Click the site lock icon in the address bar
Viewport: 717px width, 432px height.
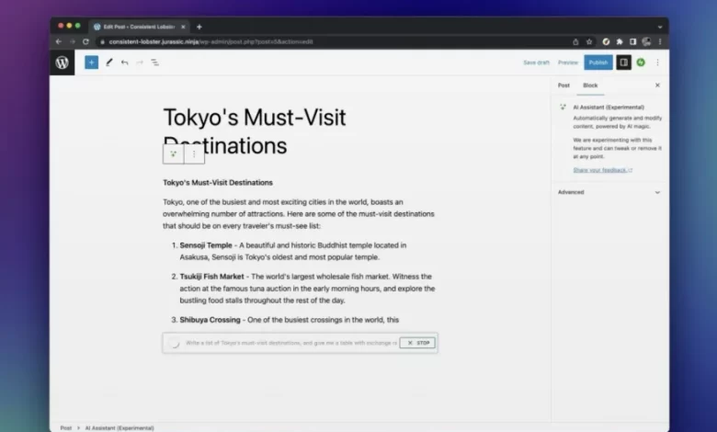(x=102, y=41)
